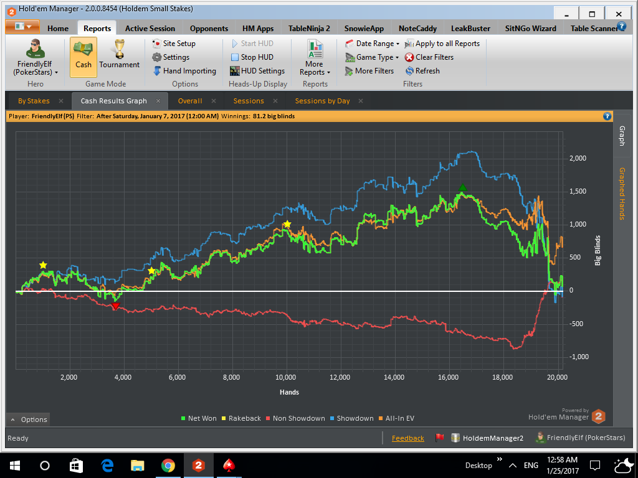Open Hand Importing
This screenshot has width=638, height=478.
click(184, 71)
